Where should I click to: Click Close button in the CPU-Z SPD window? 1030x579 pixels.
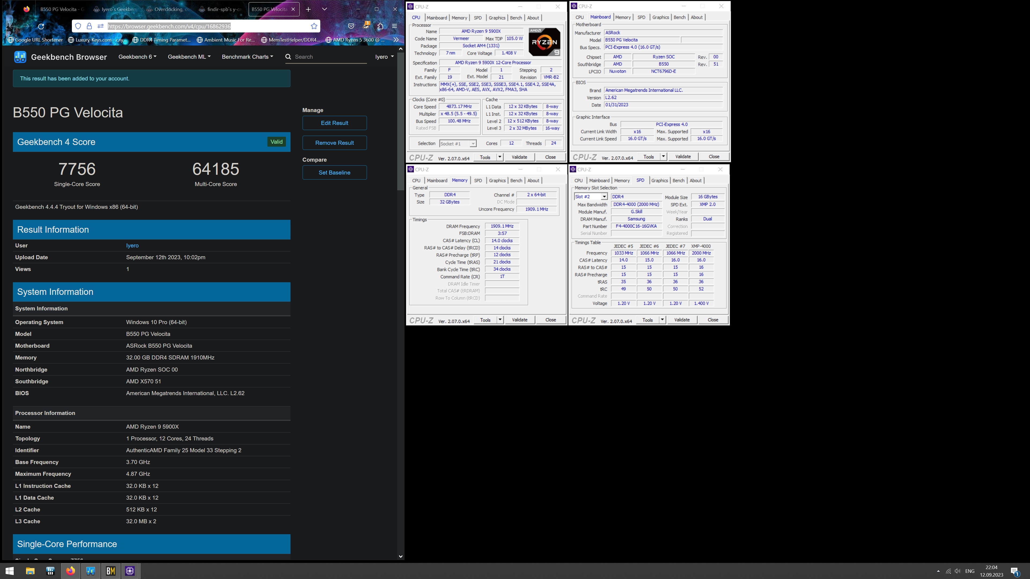pyautogui.click(x=712, y=320)
